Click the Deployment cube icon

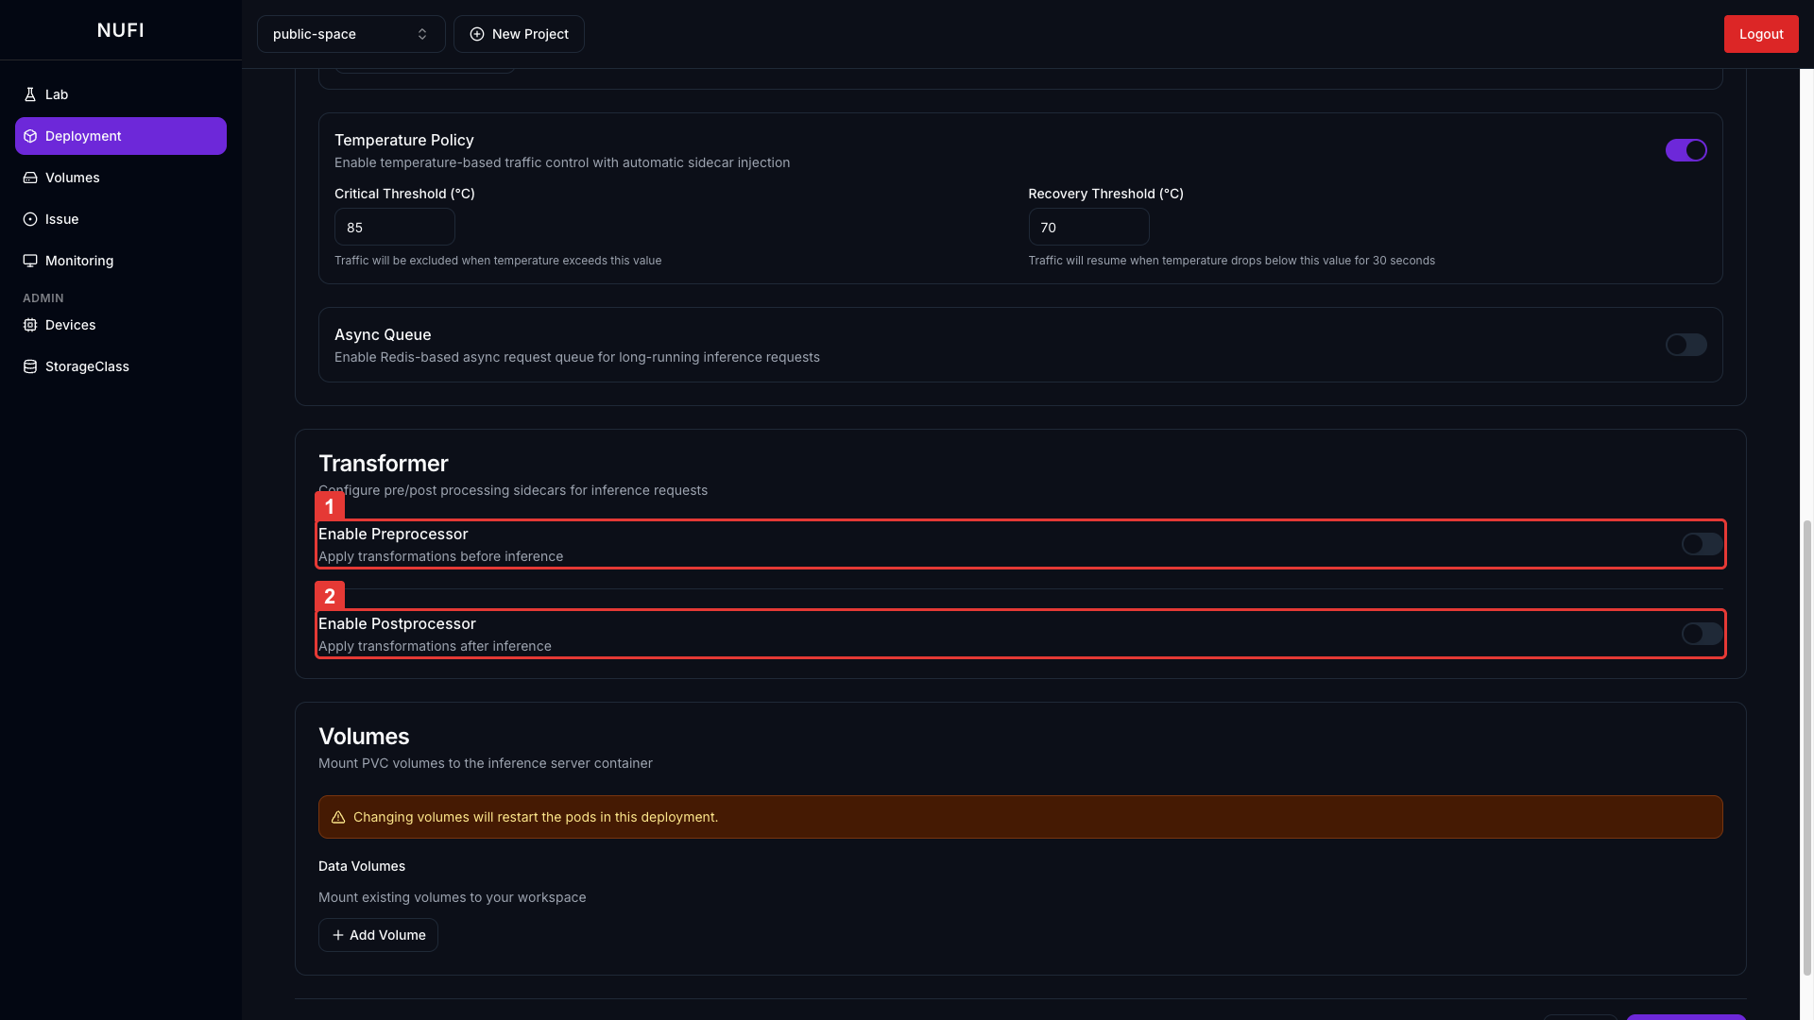(30, 136)
